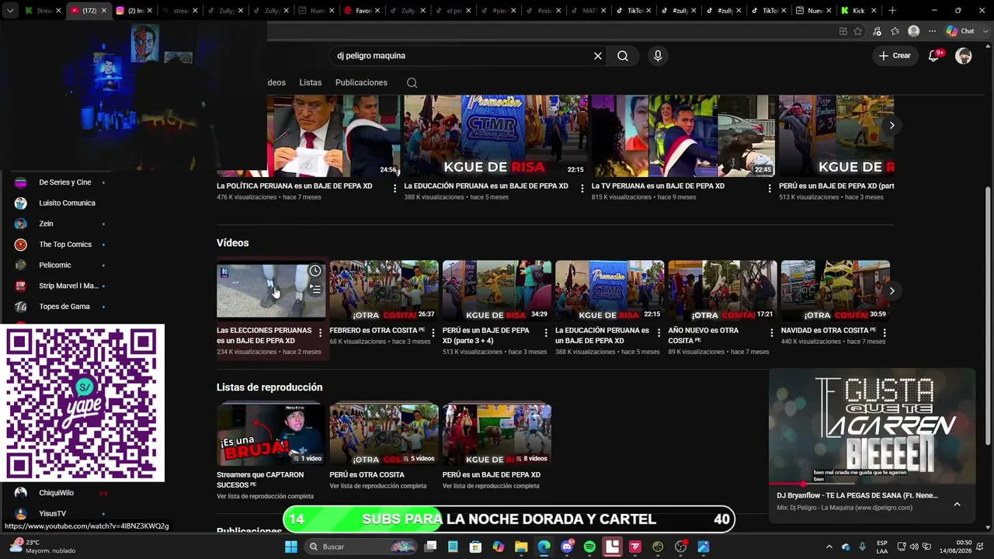Select the Listas channel tab
The width and height of the screenshot is (994, 559).
tap(311, 82)
